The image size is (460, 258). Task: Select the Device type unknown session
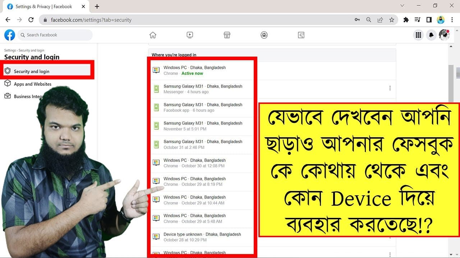point(202,237)
